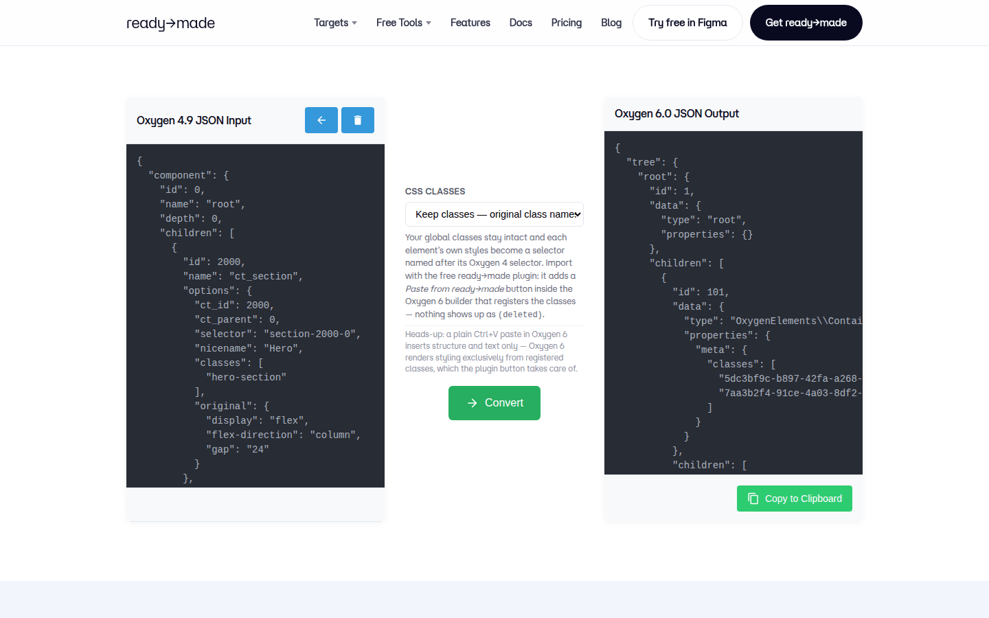The width and height of the screenshot is (989, 618).
Task: Click the "flex-direction": "column" line
Action: point(284,435)
